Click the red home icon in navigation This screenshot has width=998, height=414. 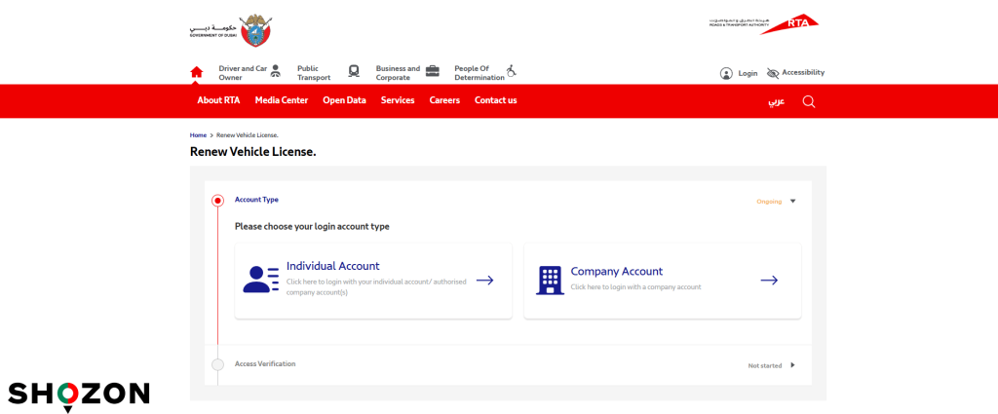[x=197, y=72]
